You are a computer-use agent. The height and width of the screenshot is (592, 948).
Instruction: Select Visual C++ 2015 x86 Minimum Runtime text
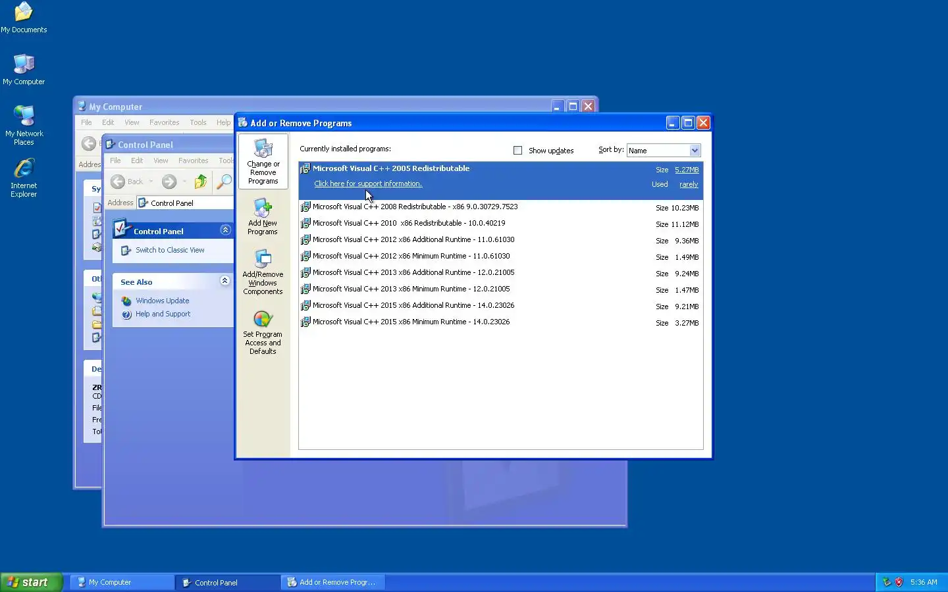[x=411, y=322]
